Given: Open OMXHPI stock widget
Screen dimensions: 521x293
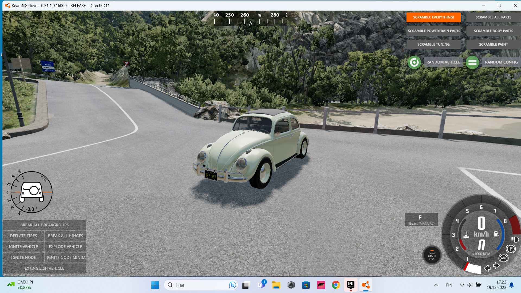Looking at the screenshot, I should pyautogui.click(x=20, y=285).
